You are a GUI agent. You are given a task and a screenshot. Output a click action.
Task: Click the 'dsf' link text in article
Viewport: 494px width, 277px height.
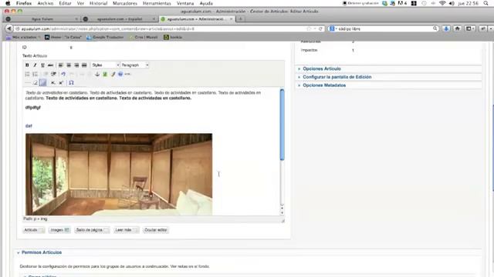pos(29,126)
